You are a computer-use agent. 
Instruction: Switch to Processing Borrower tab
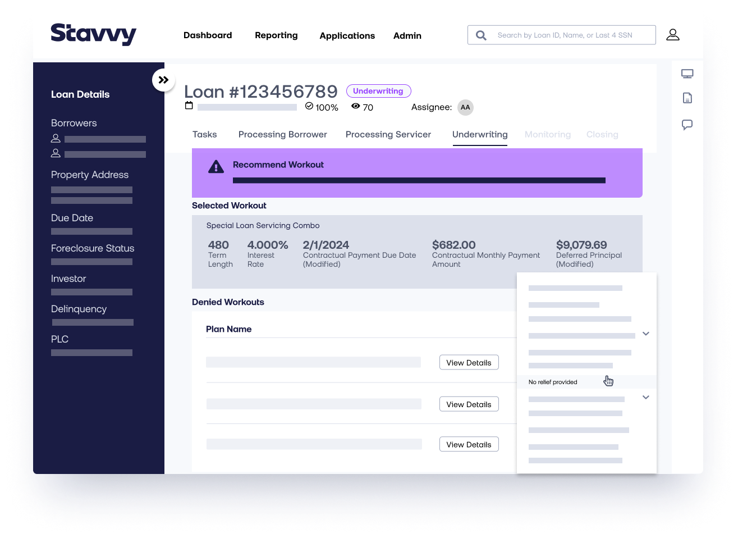283,135
